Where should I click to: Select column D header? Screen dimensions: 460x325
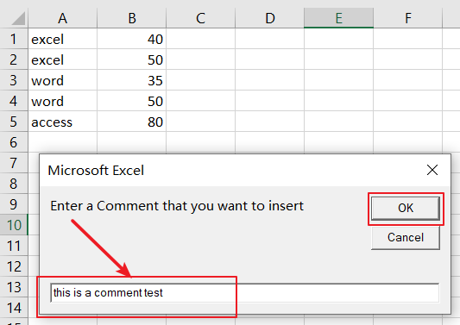pyautogui.click(x=270, y=18)
